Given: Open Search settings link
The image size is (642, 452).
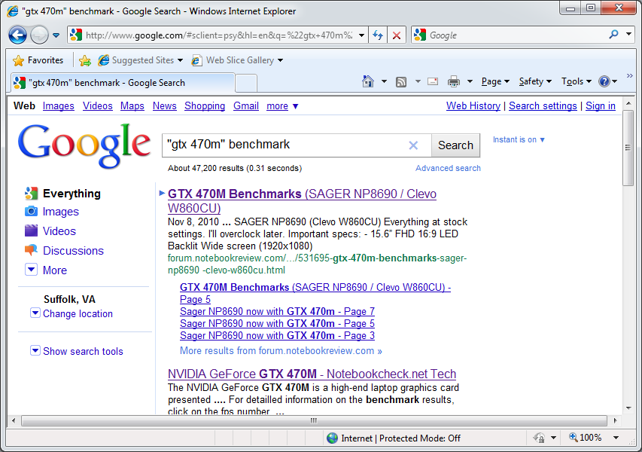Looking at the screenshot, I should [543, 105].
